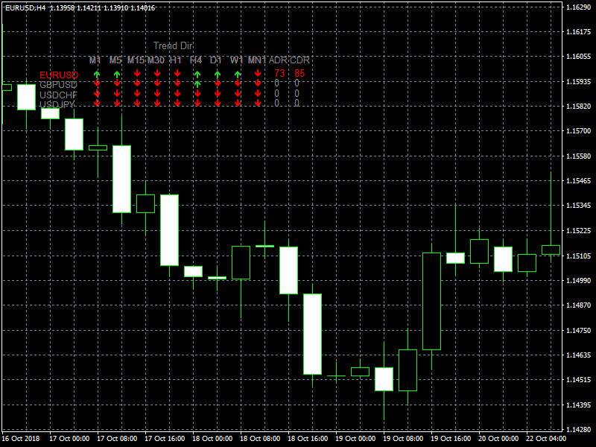
Task: Click the M5 column header
Action: pyautogui.click(x=115, y=60)
